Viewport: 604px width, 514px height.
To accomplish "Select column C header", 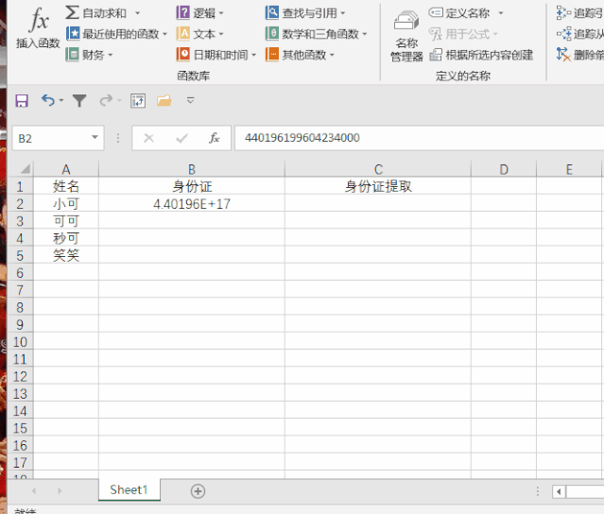I will [378, 169].
